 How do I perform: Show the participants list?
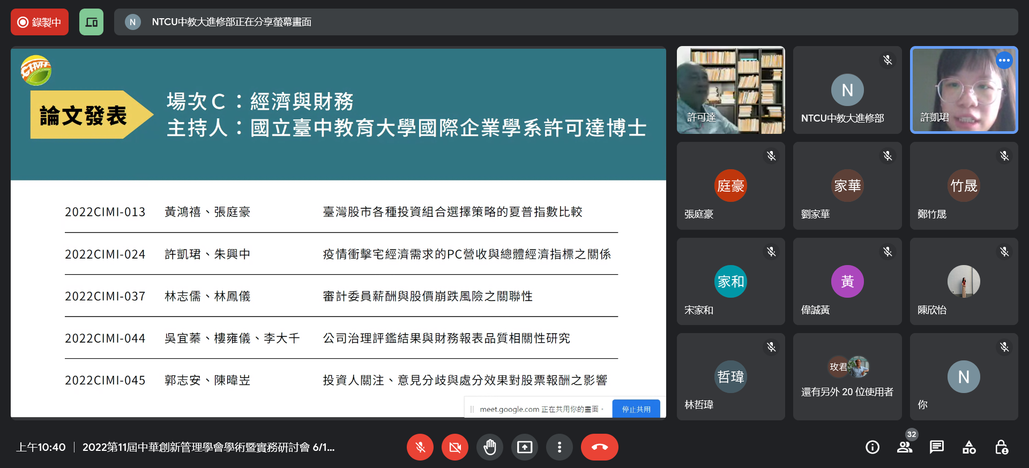[x=905, y=447]
